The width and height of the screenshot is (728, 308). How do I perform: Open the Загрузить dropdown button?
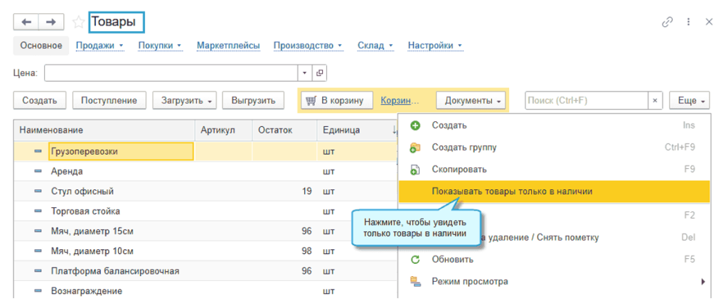tap(185, 101)
